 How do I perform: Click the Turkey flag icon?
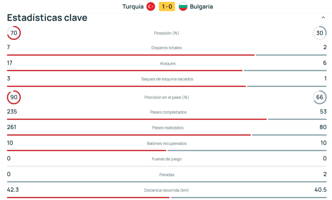pyautogui.click(x=150, y=6)
